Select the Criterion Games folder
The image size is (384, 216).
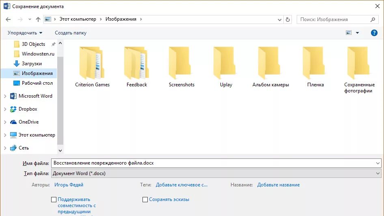(92, 67)
